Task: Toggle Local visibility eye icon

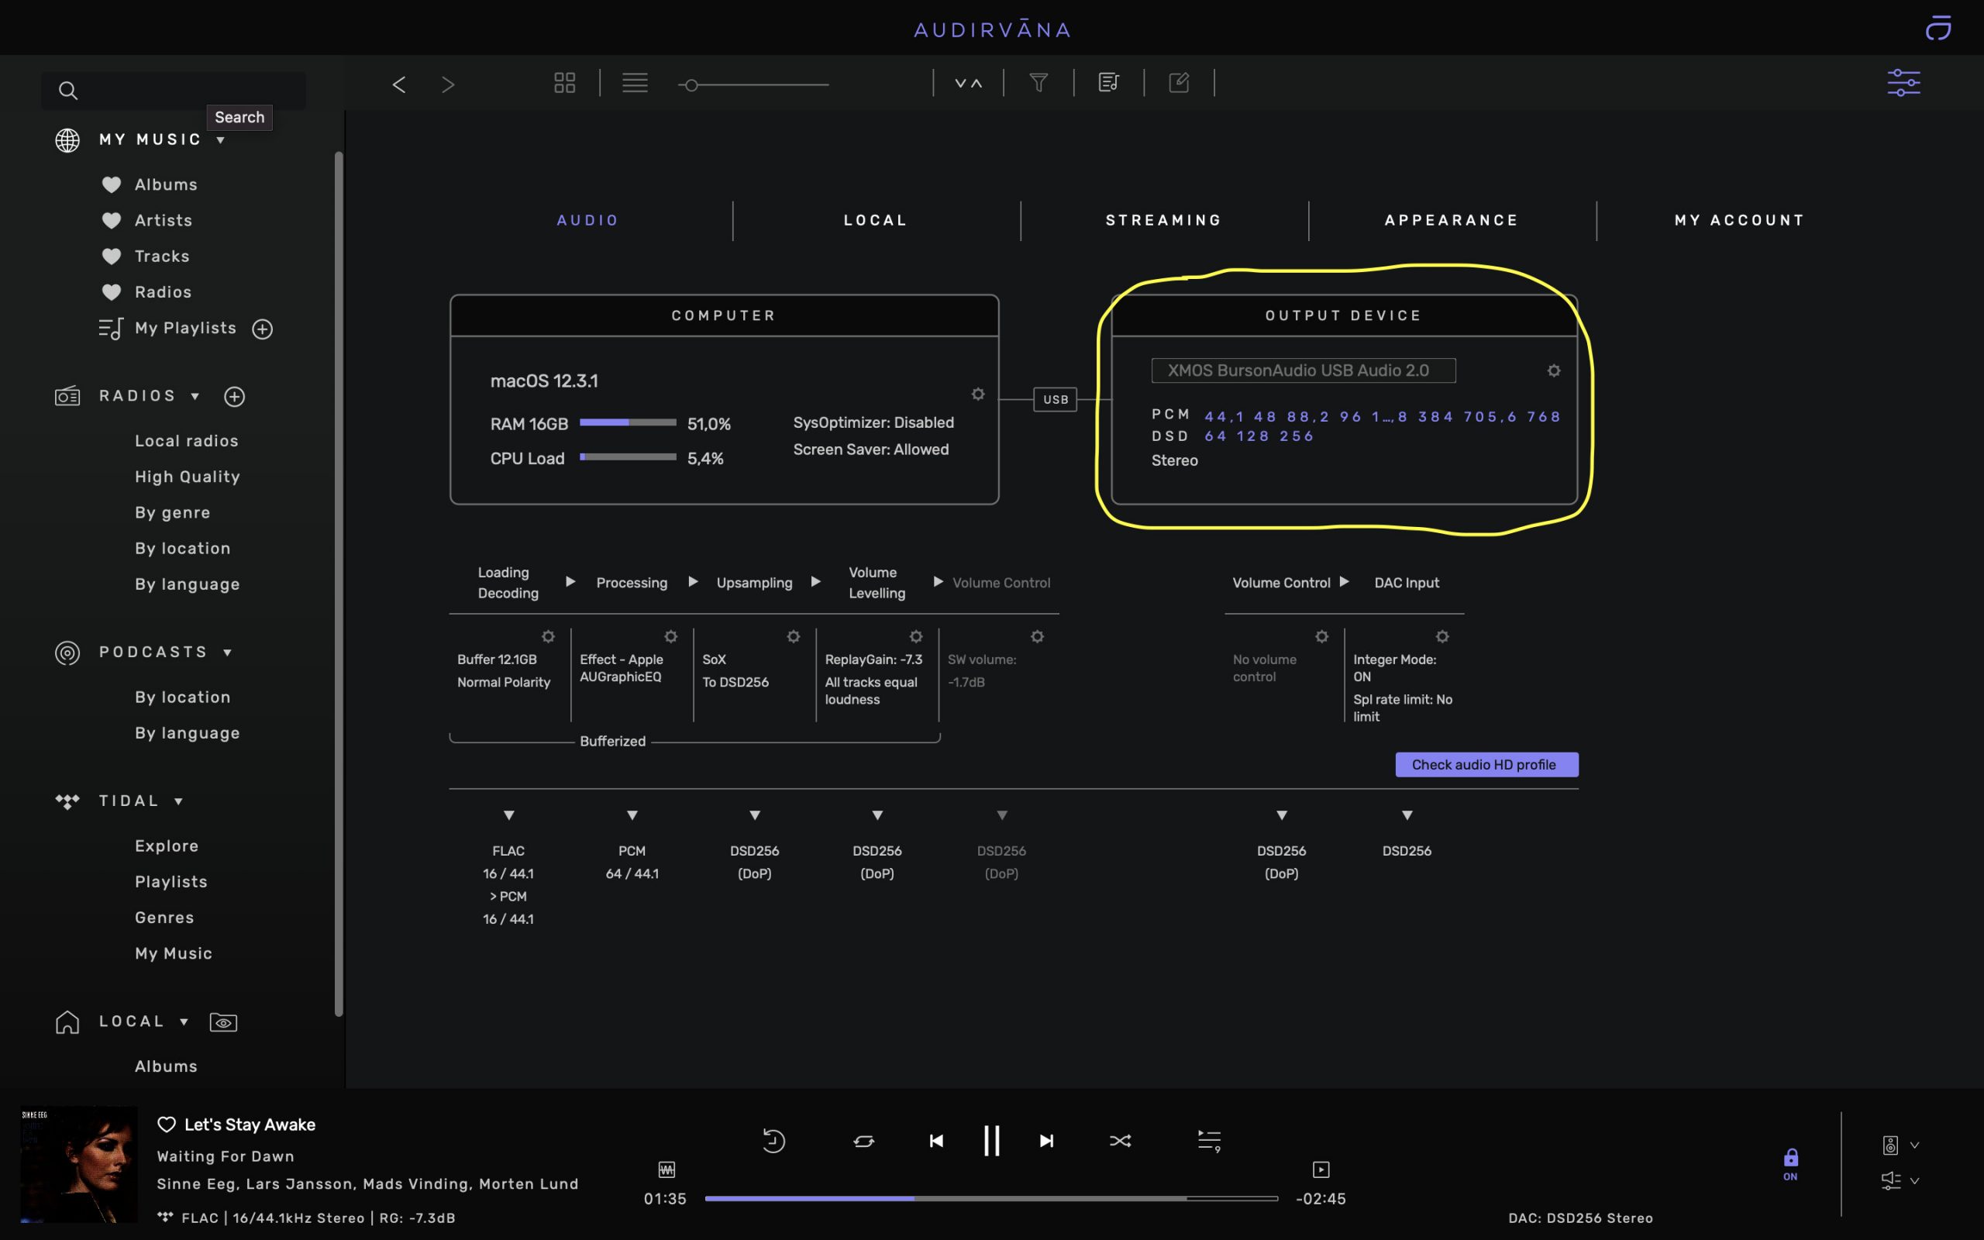Action: 223,1023
